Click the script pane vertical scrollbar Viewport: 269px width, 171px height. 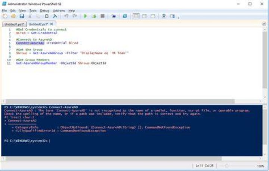point(265,60)
